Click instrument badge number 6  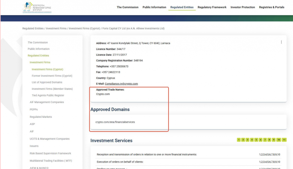260,140
